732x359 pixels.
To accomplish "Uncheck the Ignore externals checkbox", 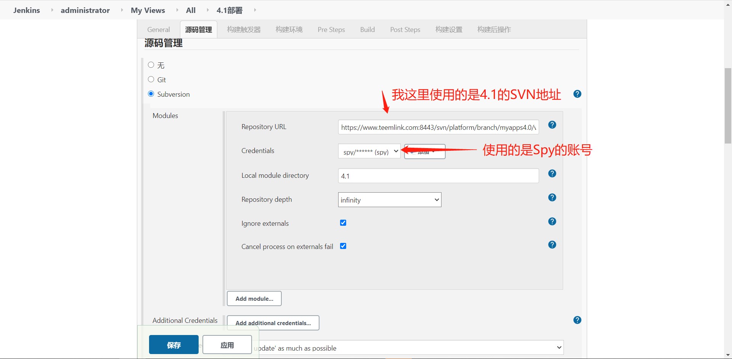I will [343, 223].
